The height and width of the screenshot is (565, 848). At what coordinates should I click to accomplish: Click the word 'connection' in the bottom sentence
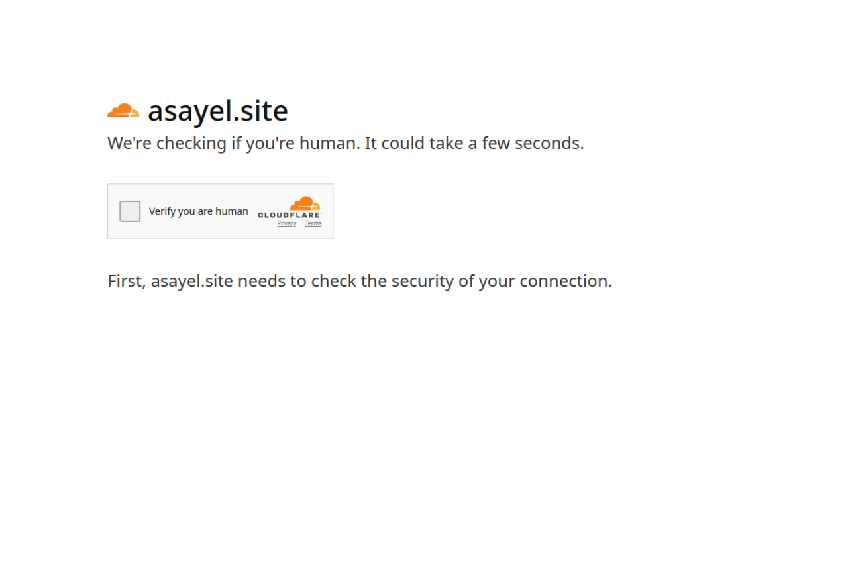(x=564, y=282)
